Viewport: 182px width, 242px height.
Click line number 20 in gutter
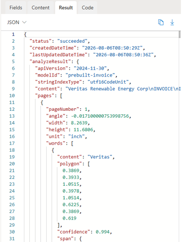tap(12, 164)
